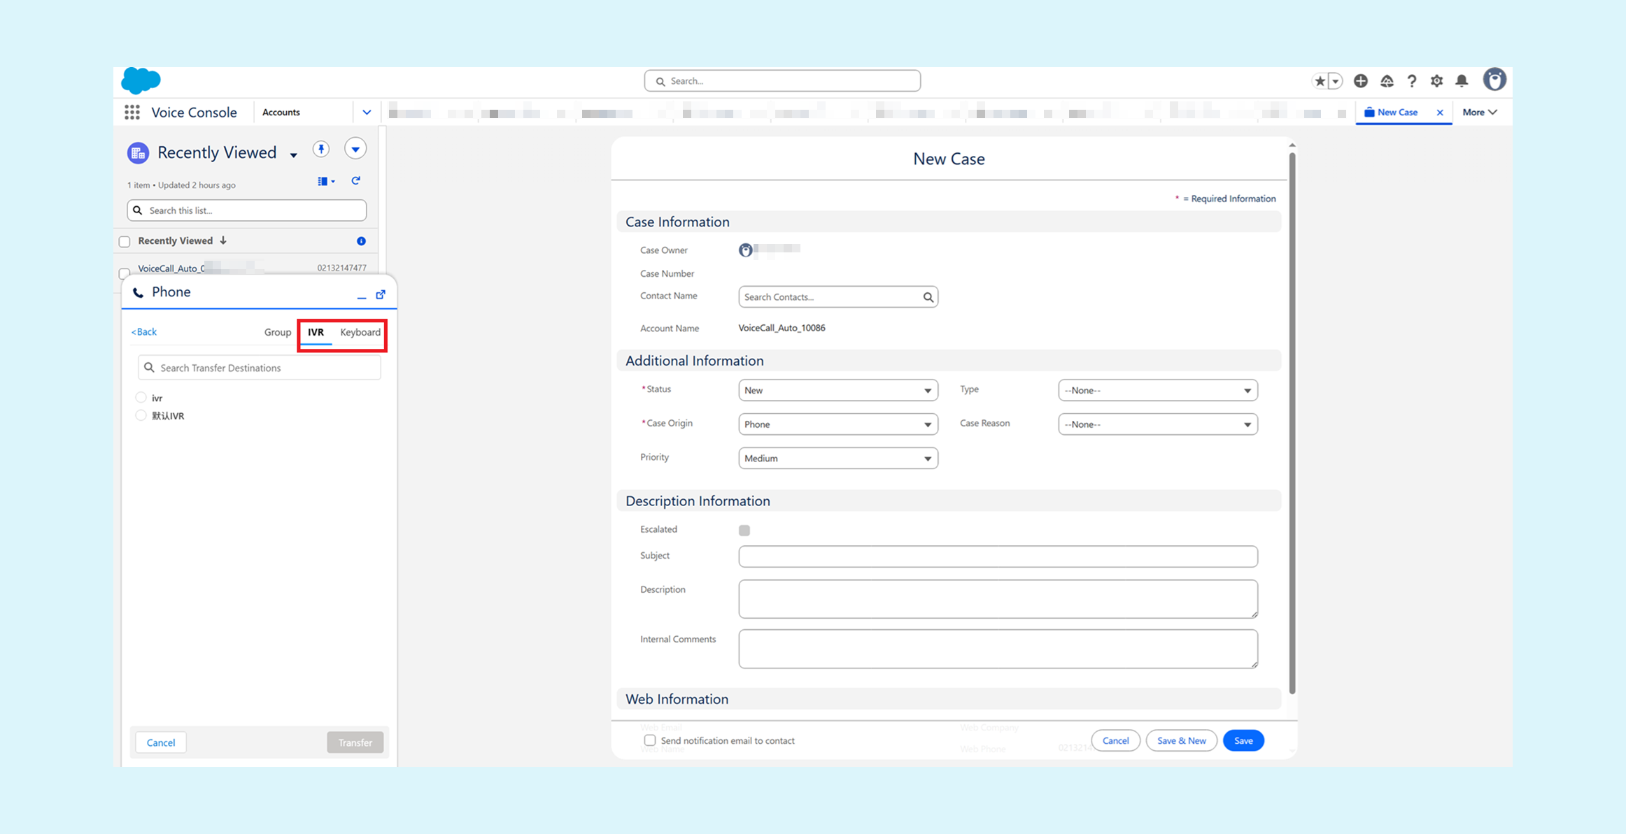
Task: Open the Notifications bell
Action: tap(1462, 81)
